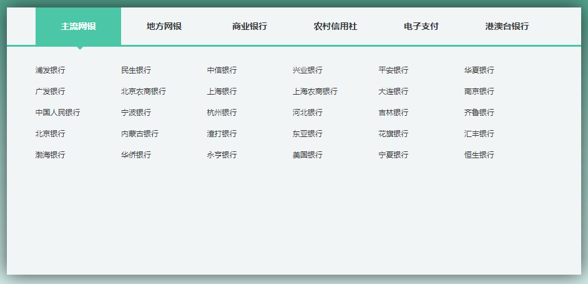This screenshot has height=284, width=588.
Task: Select the 渣打银行 link
Action: 222,134
